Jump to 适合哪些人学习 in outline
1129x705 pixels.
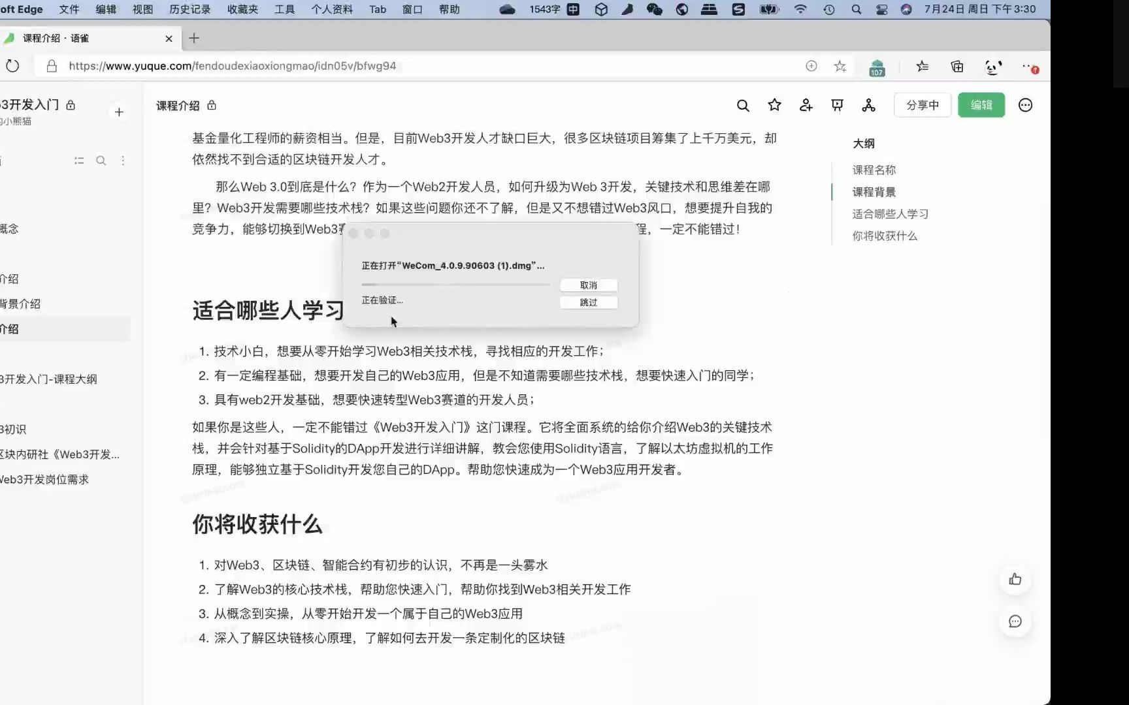coord(890,213)
